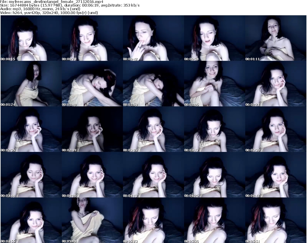Screen dimensions: 307x243
Task: Select the thumbnail timestamped 00:04:42
Action: click(276, 175)
